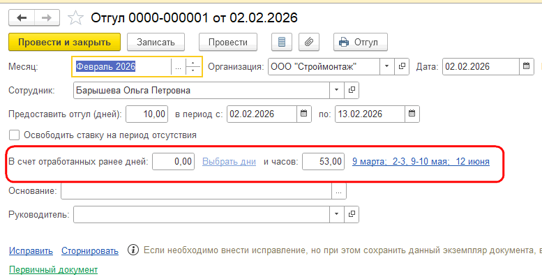542x279 pixels.
Task: Click the 'Исправить' link
Action: (31, 250)
